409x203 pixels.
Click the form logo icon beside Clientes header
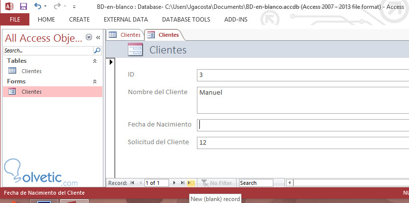[x=135, y=50]
